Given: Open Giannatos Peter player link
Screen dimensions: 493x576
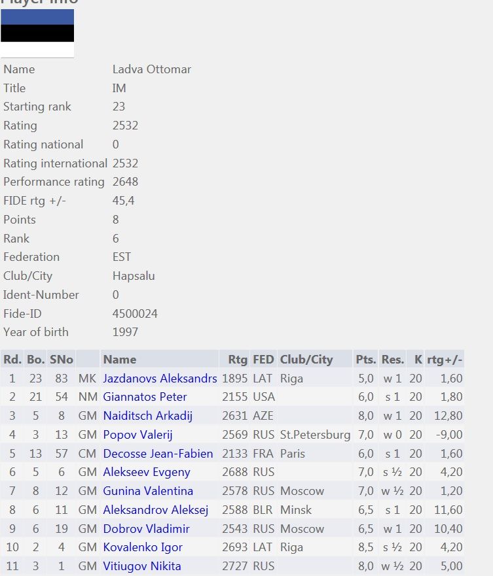Looking at the screenshot, I should click(145, 397).
